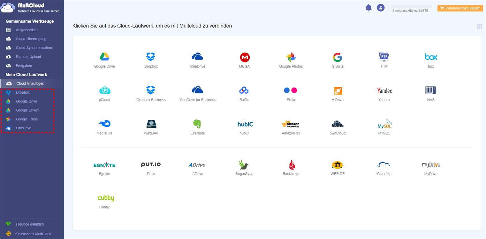Add Evernote with the elephant icon
This screenshot has width=486, height=239.
197,124
